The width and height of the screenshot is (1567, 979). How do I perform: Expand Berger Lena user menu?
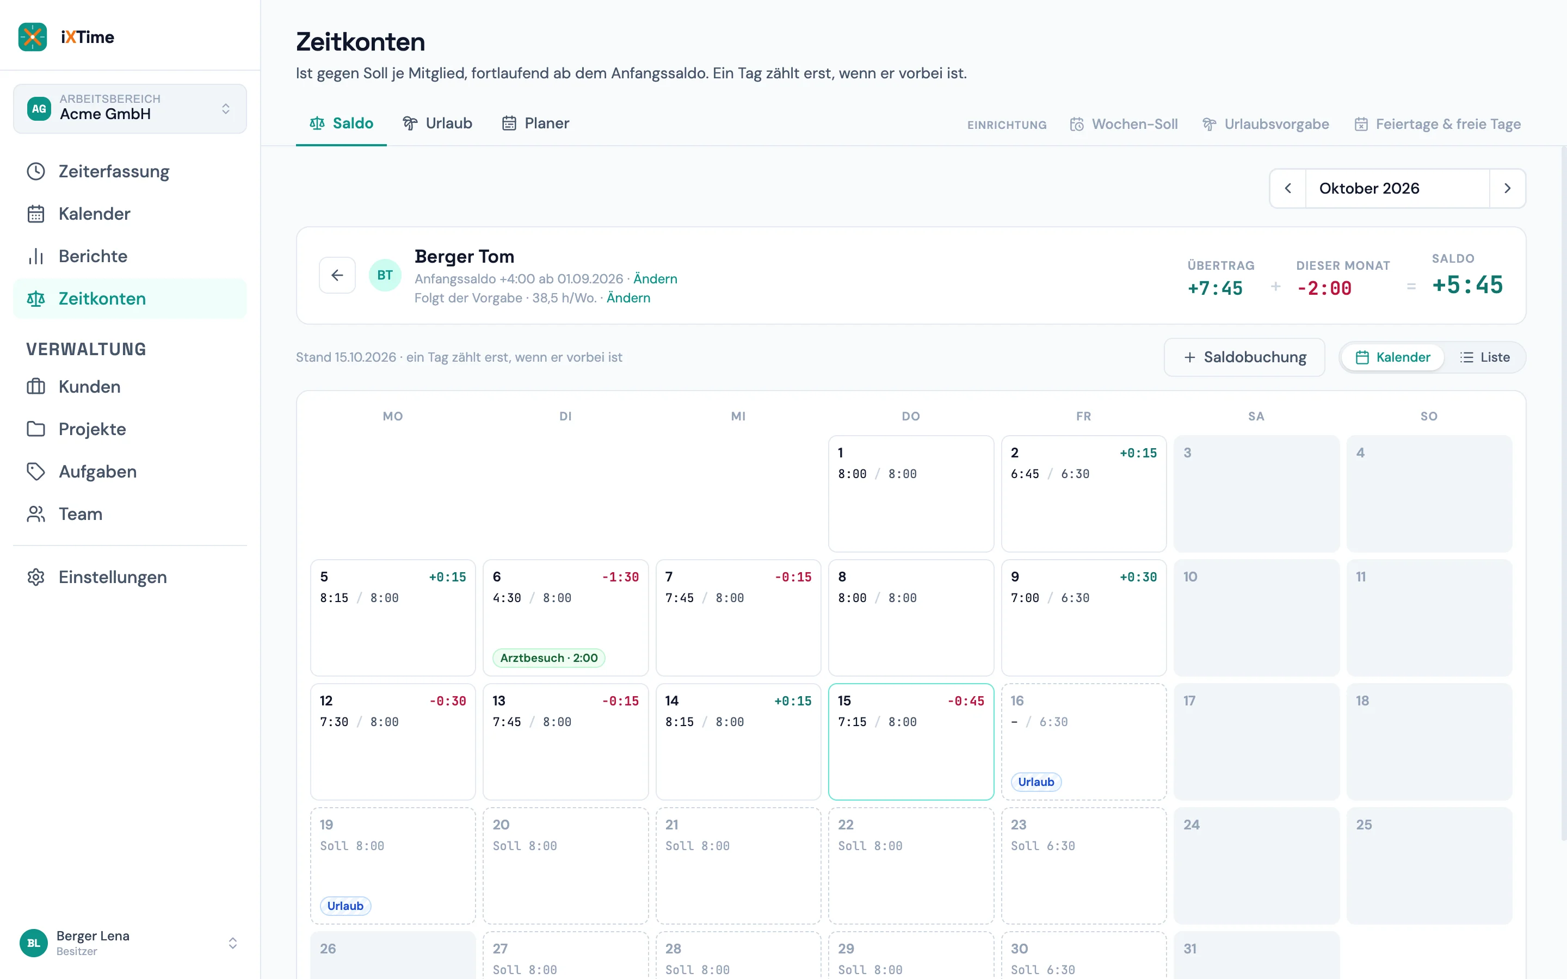point(130,943)
